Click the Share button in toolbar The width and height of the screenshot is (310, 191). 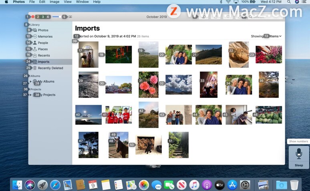216,17
